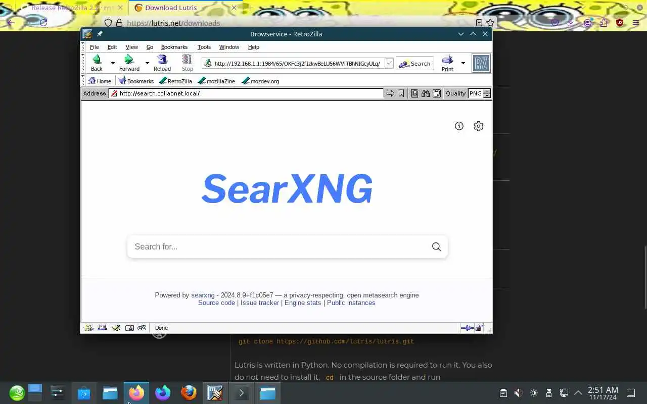The width and height of the screenshot is (647, 404).
Task: Open Bookmarks in the personal toolbar
Action: (x=136, y=81)
